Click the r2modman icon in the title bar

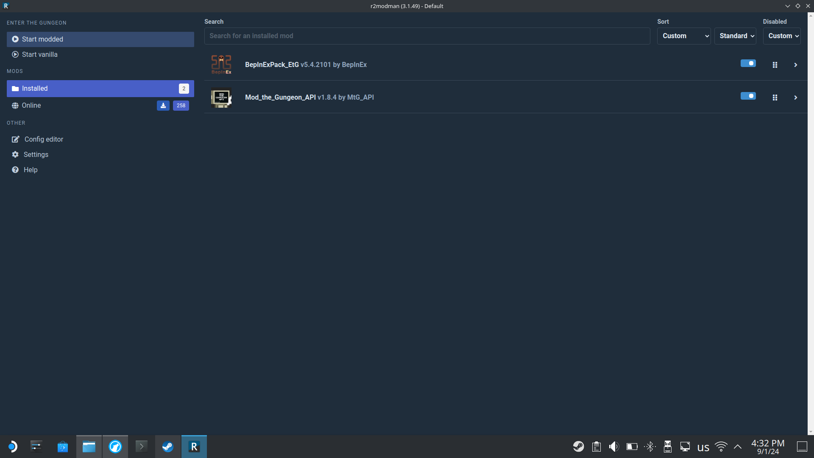click(x=6, y=6)
